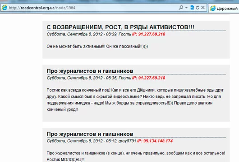This screenshot has height=162, width=239.
Task: Stop loading with the X icon
Action: [x=203, y=8]
